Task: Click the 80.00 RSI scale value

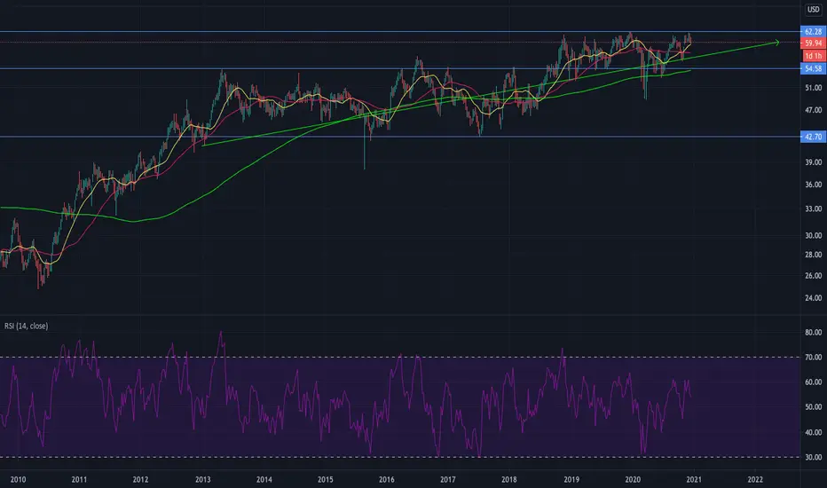Action: 814,333
